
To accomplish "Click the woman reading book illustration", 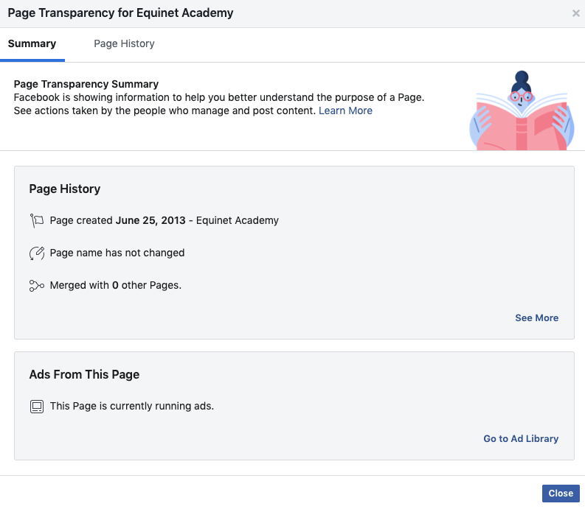I will tap(522, 110).
